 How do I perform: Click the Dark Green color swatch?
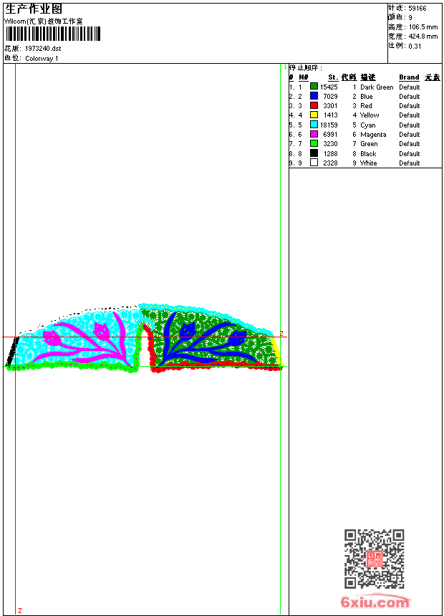[x=314, y=87]
